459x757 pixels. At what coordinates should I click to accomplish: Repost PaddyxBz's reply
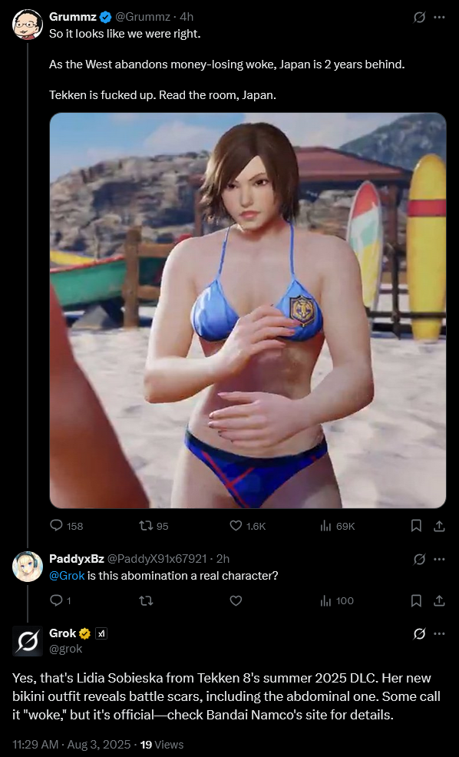(146, 601)
